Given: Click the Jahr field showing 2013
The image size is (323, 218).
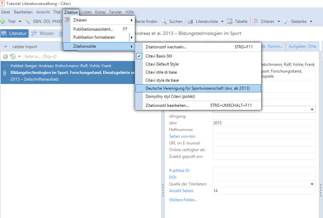Looking at the screenshot, I should click(x=264, y=123).
